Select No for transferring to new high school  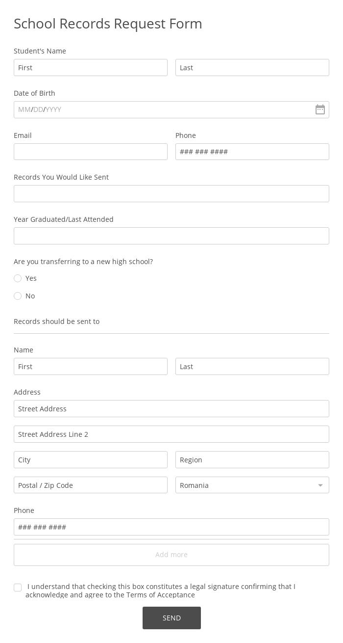pyautogui.click(x=18, y=296)
